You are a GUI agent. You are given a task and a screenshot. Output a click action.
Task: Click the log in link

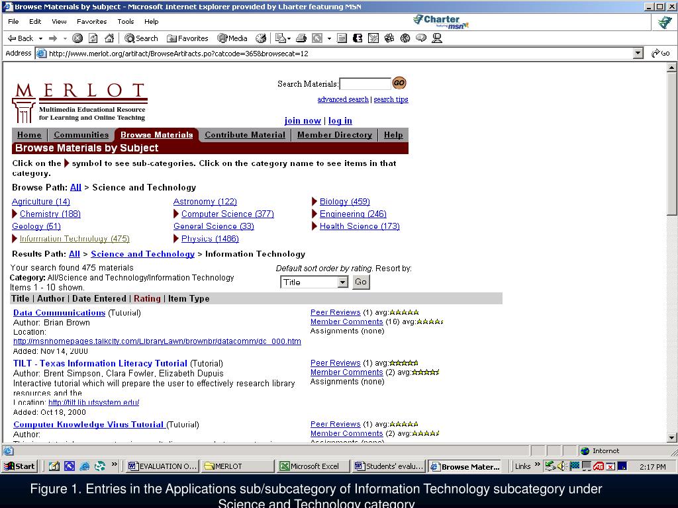coord(340,120)
